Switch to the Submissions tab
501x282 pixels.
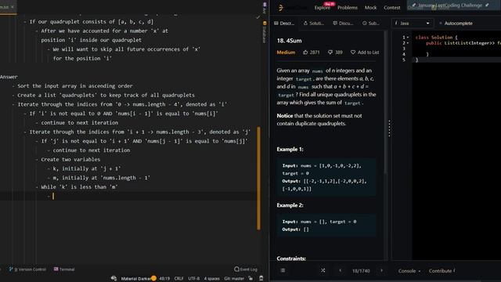pos(371,23)
